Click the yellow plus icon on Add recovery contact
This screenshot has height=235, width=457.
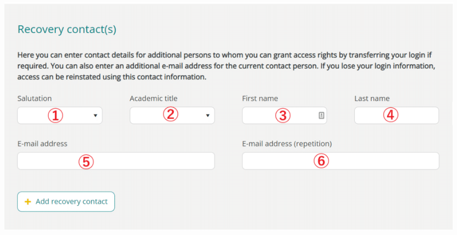(28, 201)
